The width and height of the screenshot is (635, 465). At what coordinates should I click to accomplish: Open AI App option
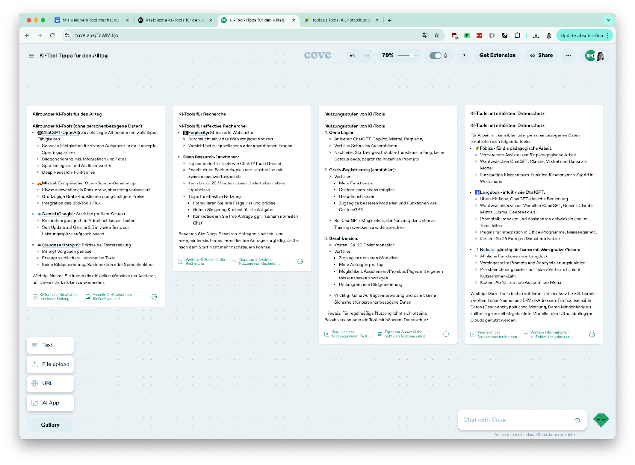tap(50, 403)
